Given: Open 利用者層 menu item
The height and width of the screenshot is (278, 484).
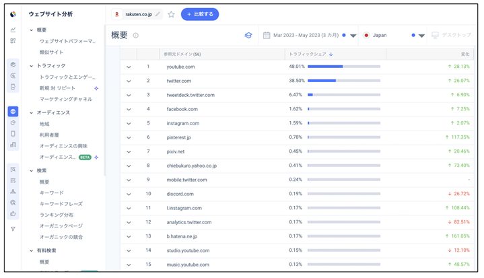Looking at the screenshot, I should pos(49,135).
